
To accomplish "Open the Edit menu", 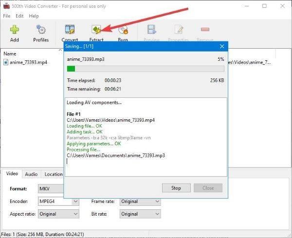I will tap(19, 16).
